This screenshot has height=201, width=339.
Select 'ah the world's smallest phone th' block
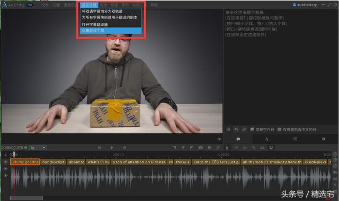pyautogui.click(x=272, y=162)
